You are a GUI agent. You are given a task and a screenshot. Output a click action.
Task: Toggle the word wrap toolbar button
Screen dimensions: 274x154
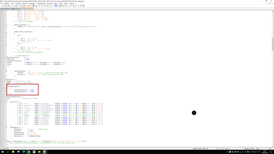point(51,6)
